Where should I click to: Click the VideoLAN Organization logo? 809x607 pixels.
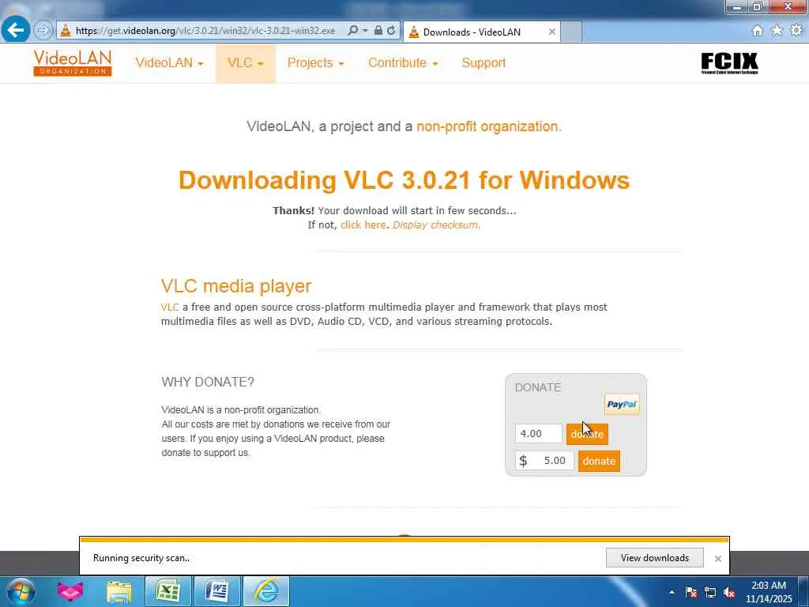[x=73, y=63]
